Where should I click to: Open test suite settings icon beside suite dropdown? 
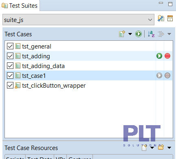point(161,18)
